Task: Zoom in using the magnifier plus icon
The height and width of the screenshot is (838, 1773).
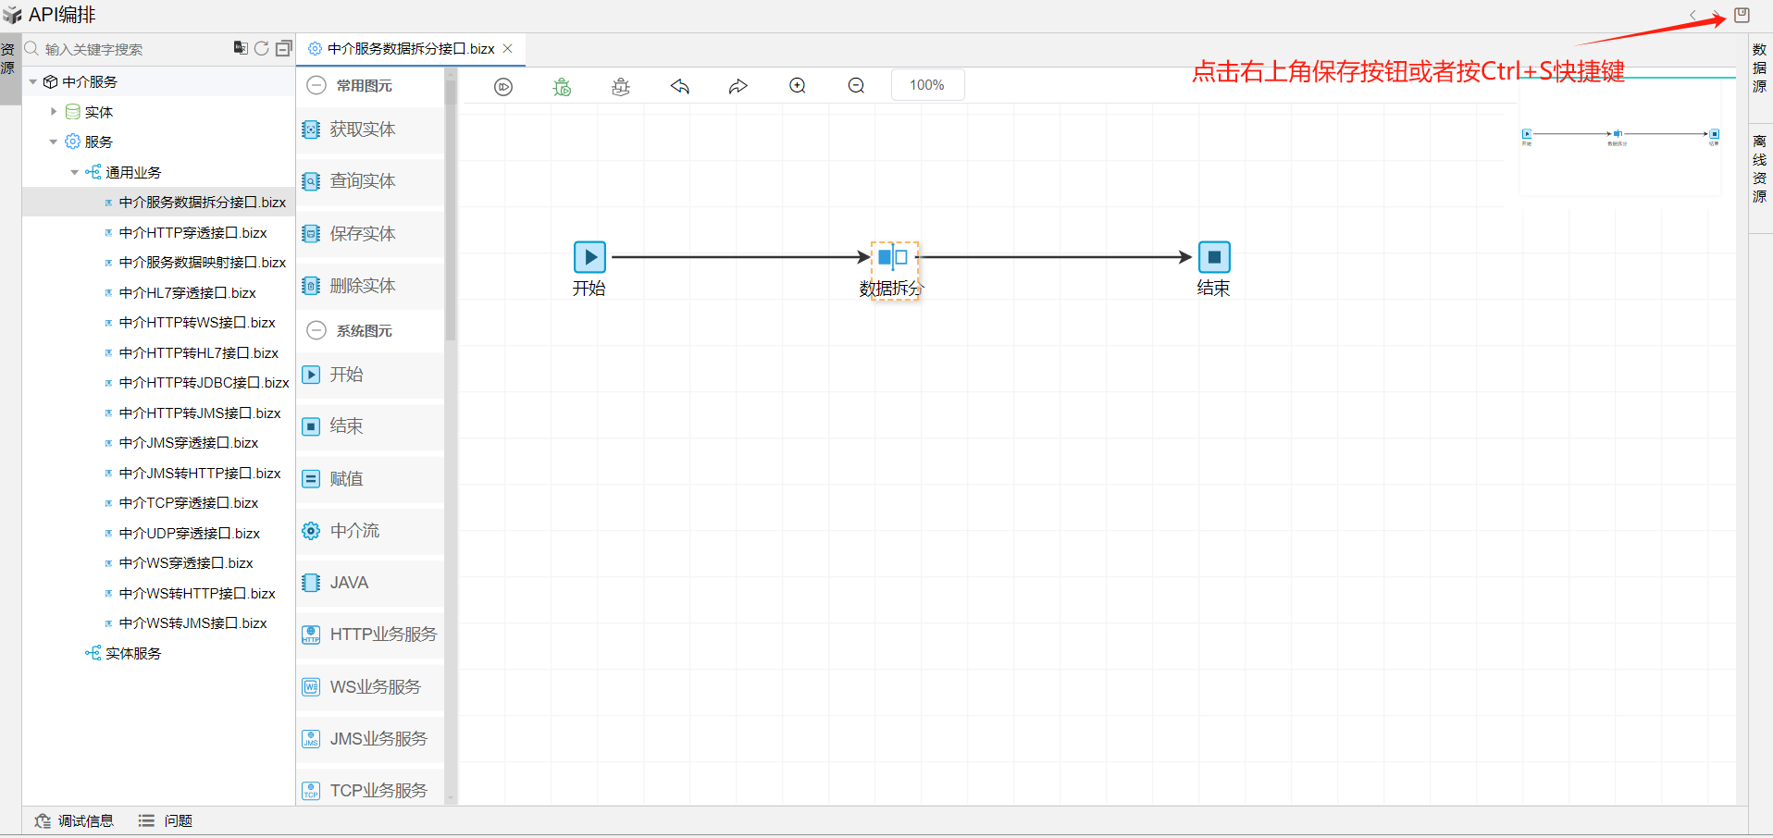Action: tap(798, 86)
